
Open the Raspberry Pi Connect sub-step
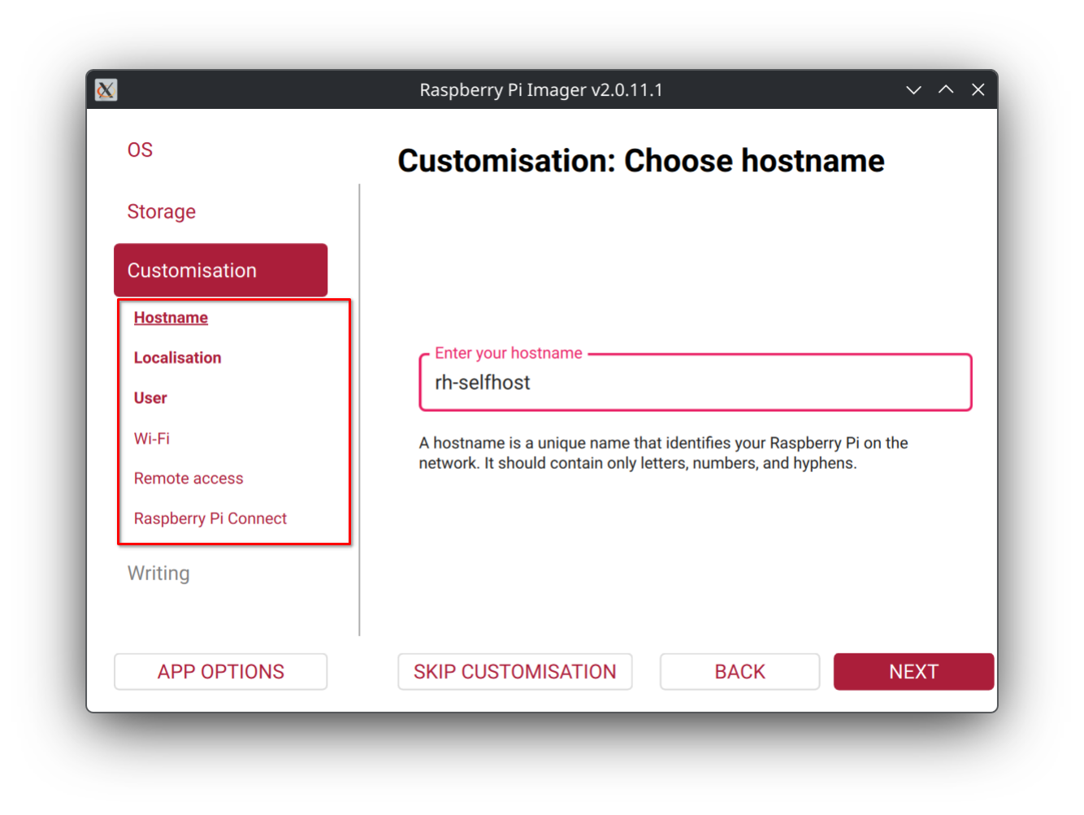210,518
